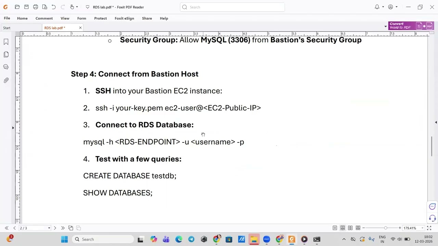Open Telegram from the taskbar
Screen dimensions: 438x246
[191, 239]
